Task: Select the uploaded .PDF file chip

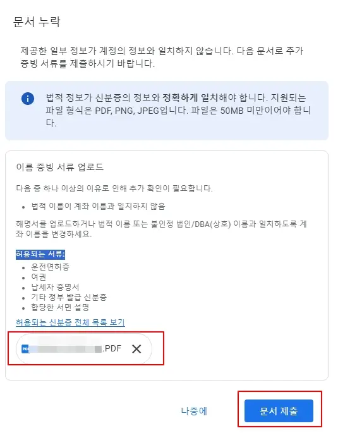Action: point(84,349)
